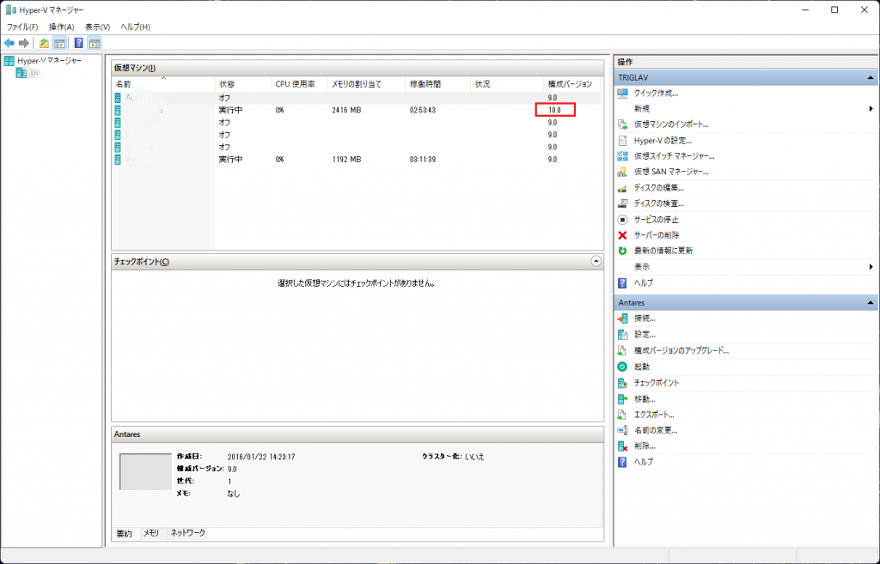Expand the New submenu arrow
880x564 pixels.
870,109
